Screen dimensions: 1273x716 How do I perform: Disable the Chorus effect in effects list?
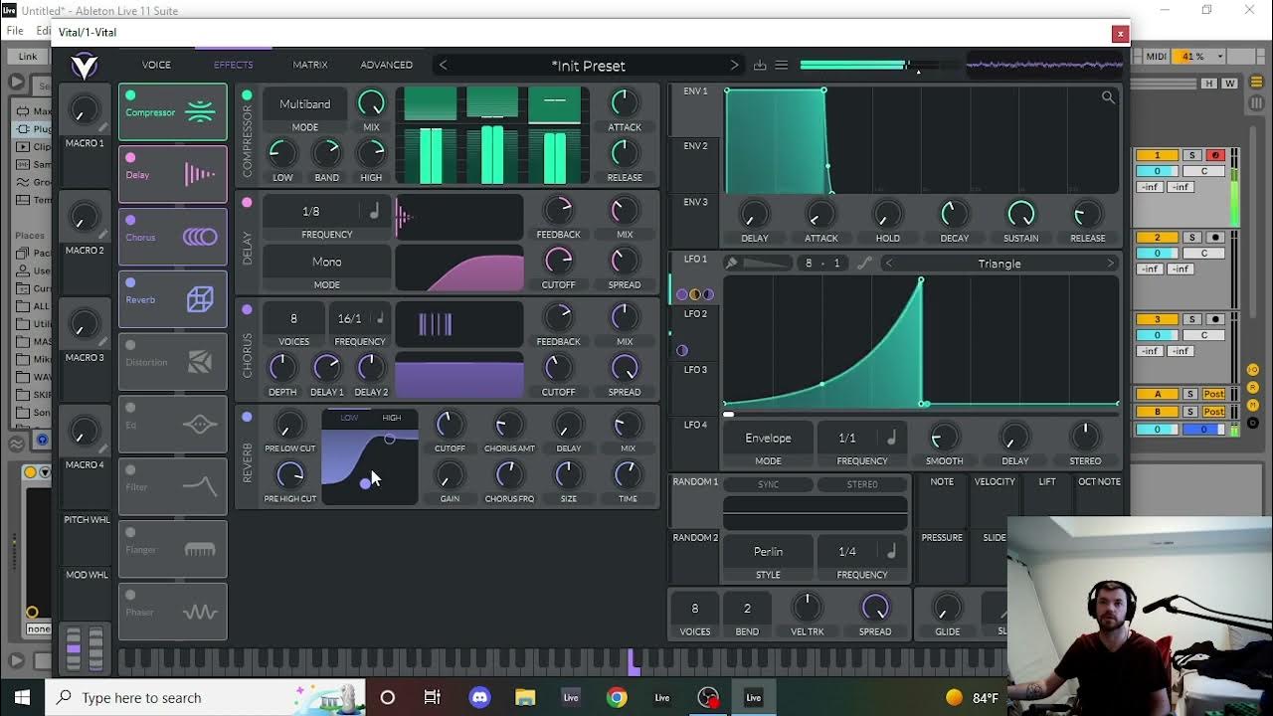tap(130, 221)
